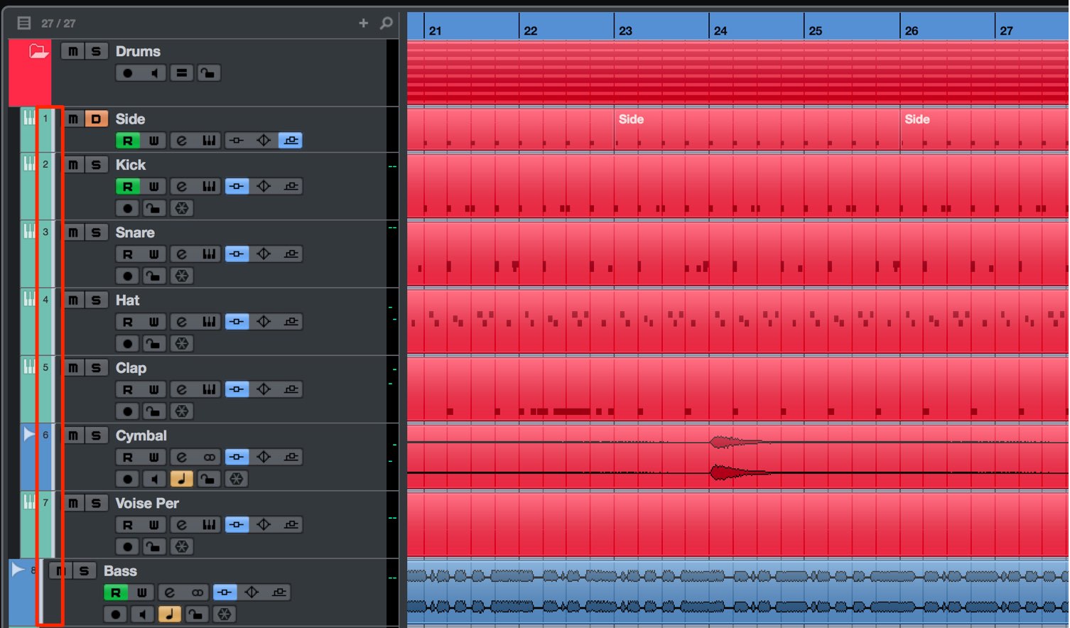The image size is (1070, 628).
Task: Click bar 26 on the ruler
Action: coord(911,31)
